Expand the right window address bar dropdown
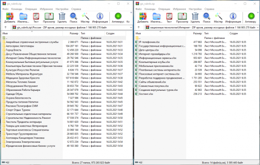This screenshot has width=260, height=165. (x=257, y=27)
